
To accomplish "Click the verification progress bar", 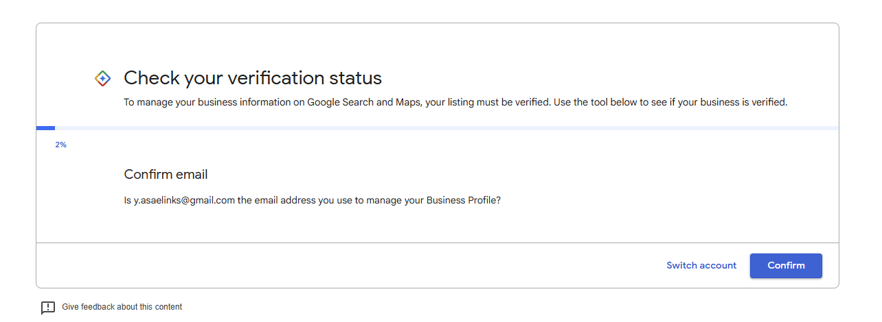I will (x=438, y=128).
